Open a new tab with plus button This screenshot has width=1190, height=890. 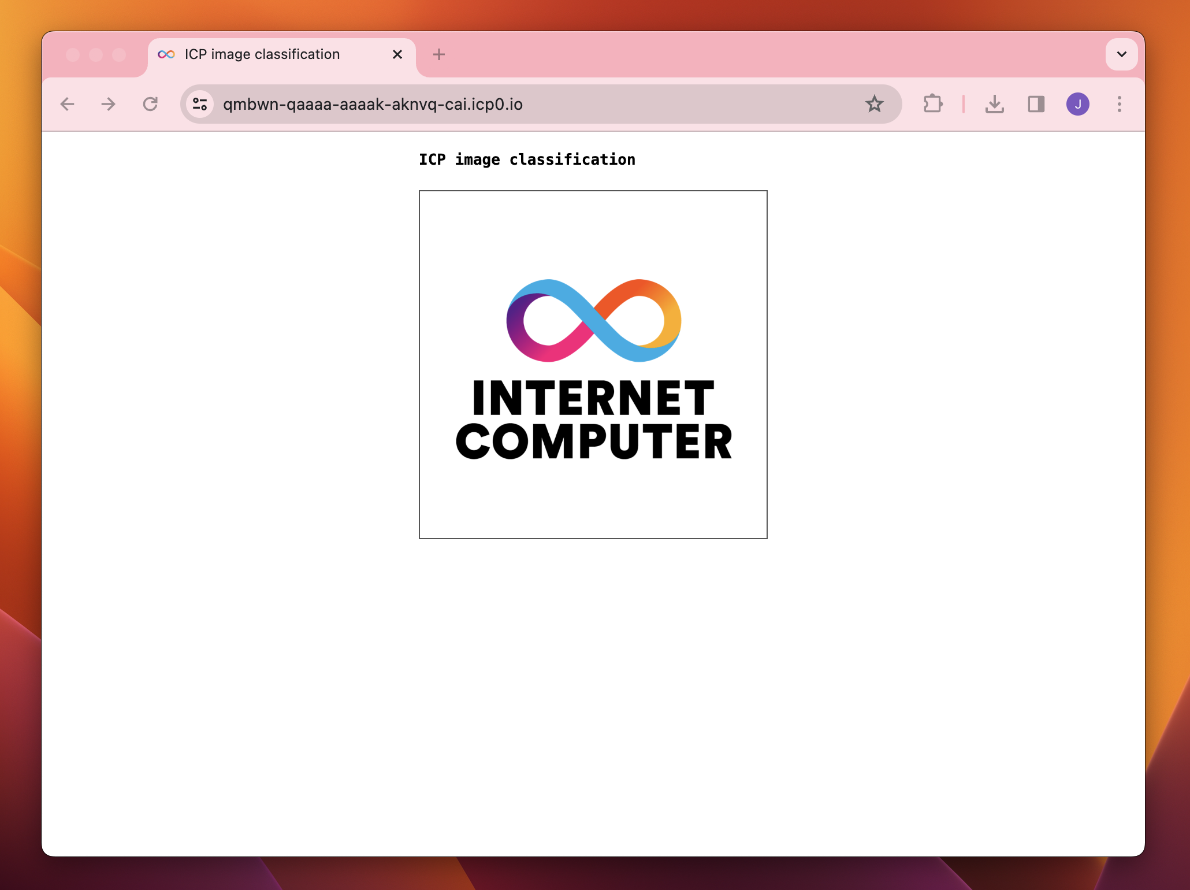tap(439, 54)
